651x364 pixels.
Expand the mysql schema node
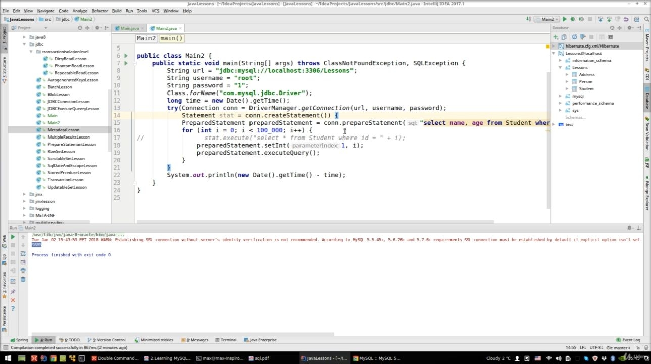tap(560, 96)
